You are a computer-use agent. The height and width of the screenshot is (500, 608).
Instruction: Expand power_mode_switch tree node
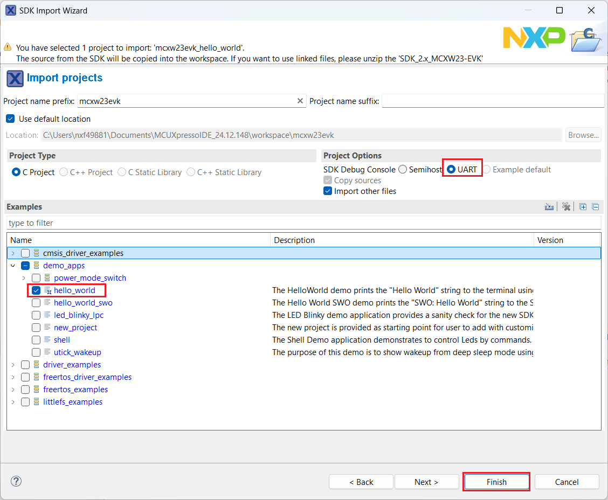[24, 278]
